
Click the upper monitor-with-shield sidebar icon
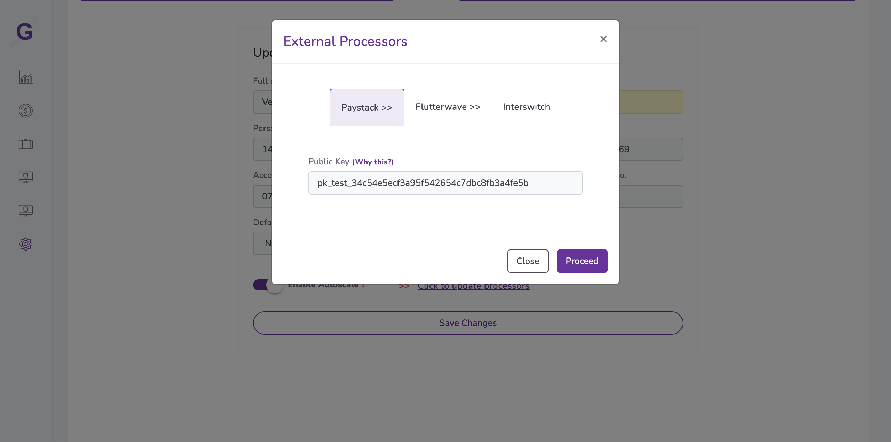tap(25, 177)
